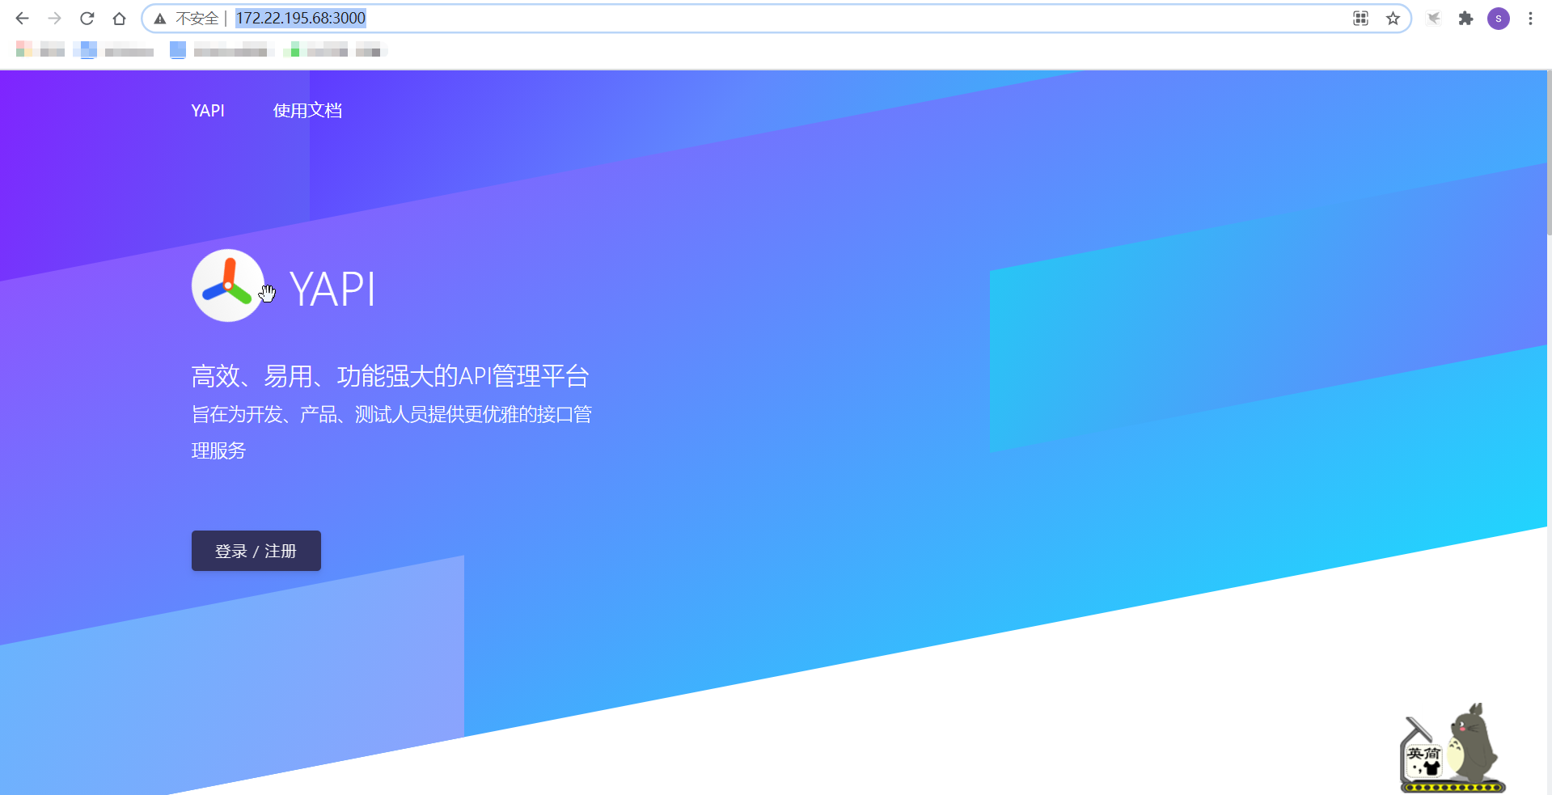
Task: Click the Totoro input method widget
Action: tap(1453, 748)
